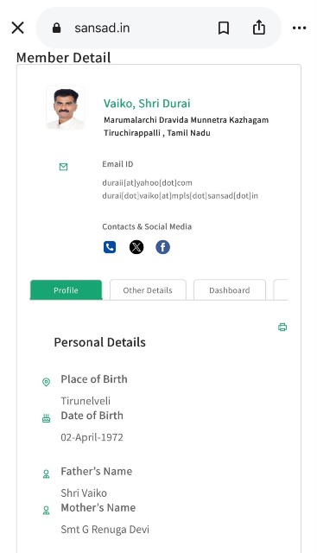Close the in-app browser page
This screenshot has height=553, width=317.
pos(17,28)
